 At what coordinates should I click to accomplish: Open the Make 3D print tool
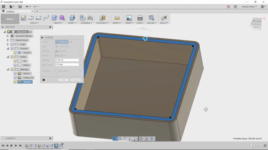[x=140, y=18]
